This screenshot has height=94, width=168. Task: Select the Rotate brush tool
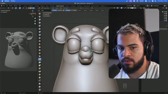tap(40, 78)
